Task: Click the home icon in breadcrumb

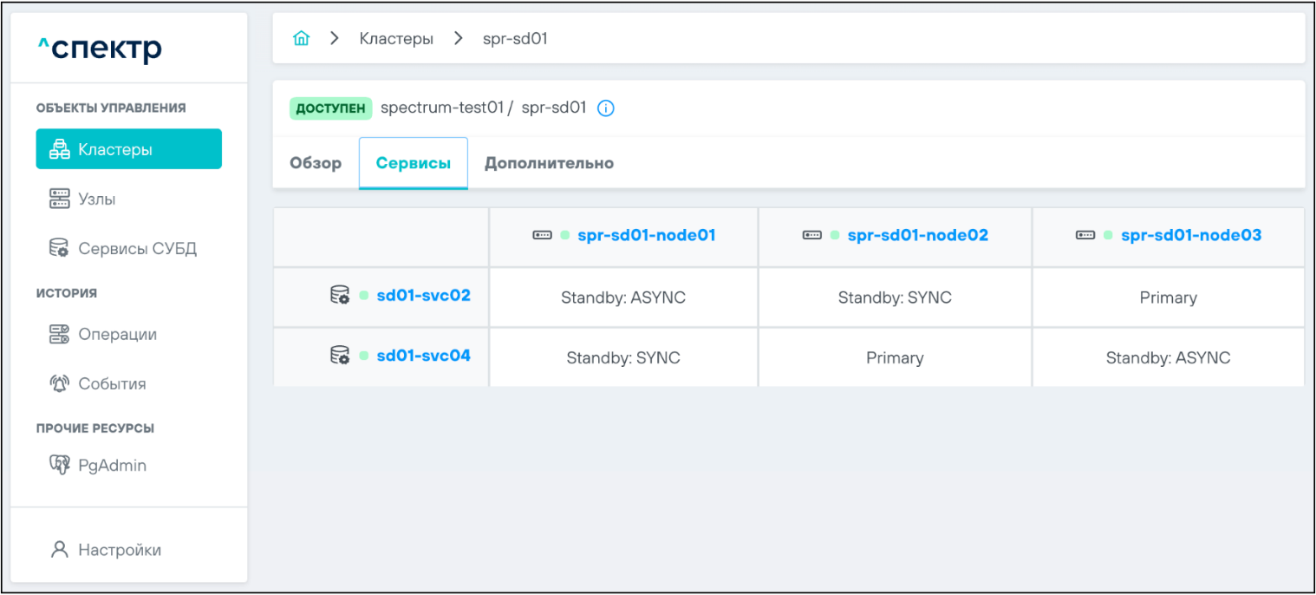Action: tap(301, 39)
